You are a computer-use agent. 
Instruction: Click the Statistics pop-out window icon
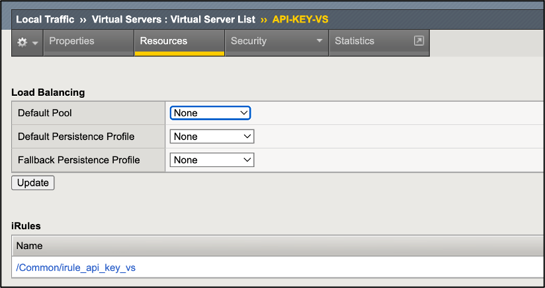click(x=418, y=41)
